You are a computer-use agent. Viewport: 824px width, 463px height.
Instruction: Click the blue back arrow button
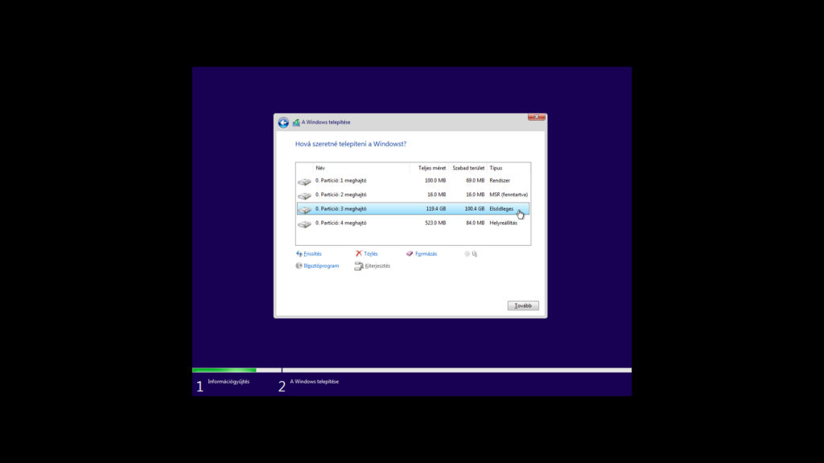[283, 122]
